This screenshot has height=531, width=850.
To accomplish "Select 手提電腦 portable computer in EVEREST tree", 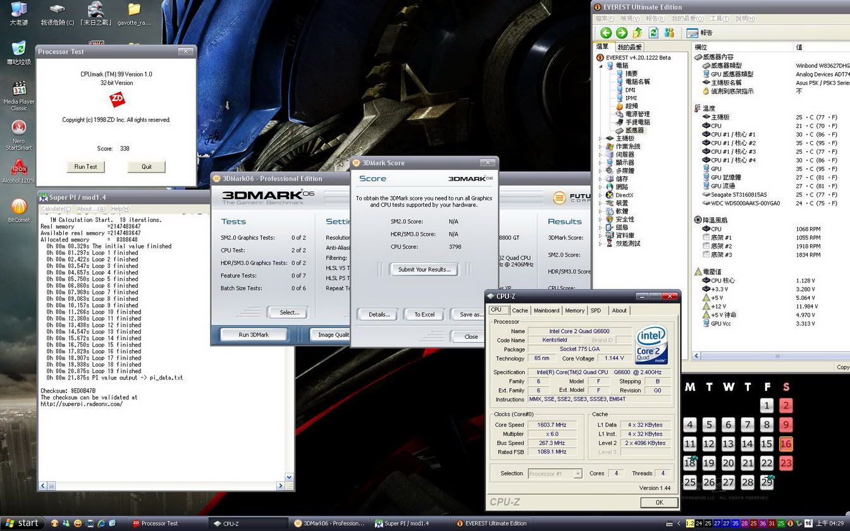I will pyautogui.click(x=632, y=122).
